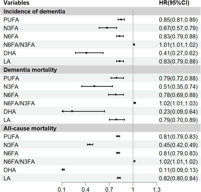Click the N3FA label under All-cause mortality
The width and height of the screenshot is (201, 192).
pos(10,145)
